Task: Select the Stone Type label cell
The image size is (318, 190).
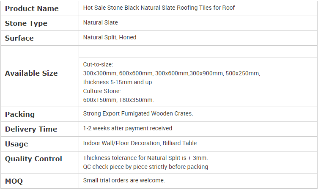Action: click(x=26, y=23)
